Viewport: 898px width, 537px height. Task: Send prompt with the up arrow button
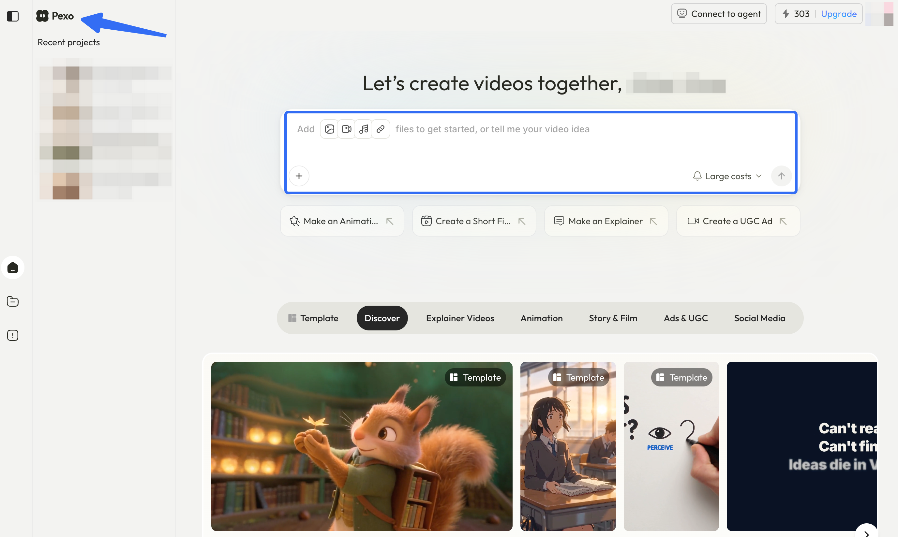[781, 176]
